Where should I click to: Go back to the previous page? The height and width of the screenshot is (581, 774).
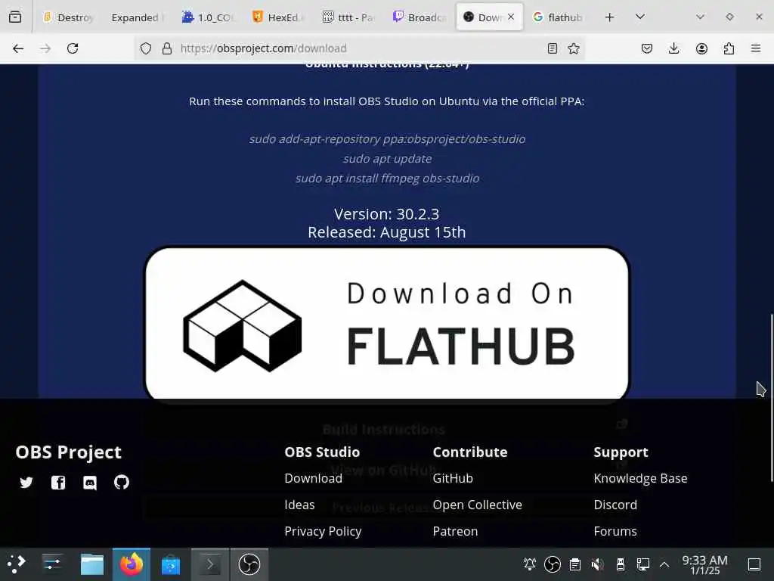(18, 48)
